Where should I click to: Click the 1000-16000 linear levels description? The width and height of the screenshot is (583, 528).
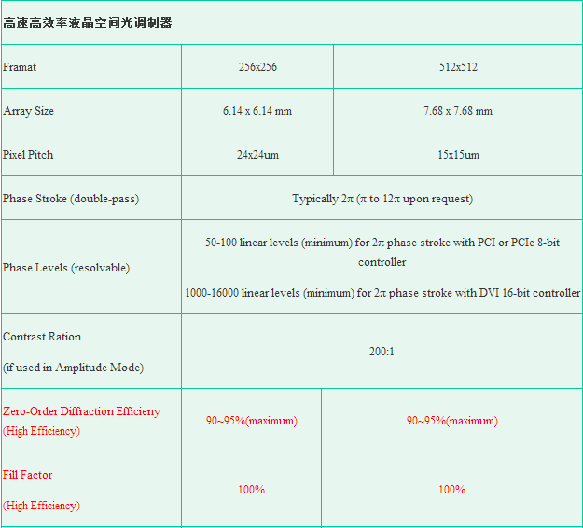(x=382, y=293)
